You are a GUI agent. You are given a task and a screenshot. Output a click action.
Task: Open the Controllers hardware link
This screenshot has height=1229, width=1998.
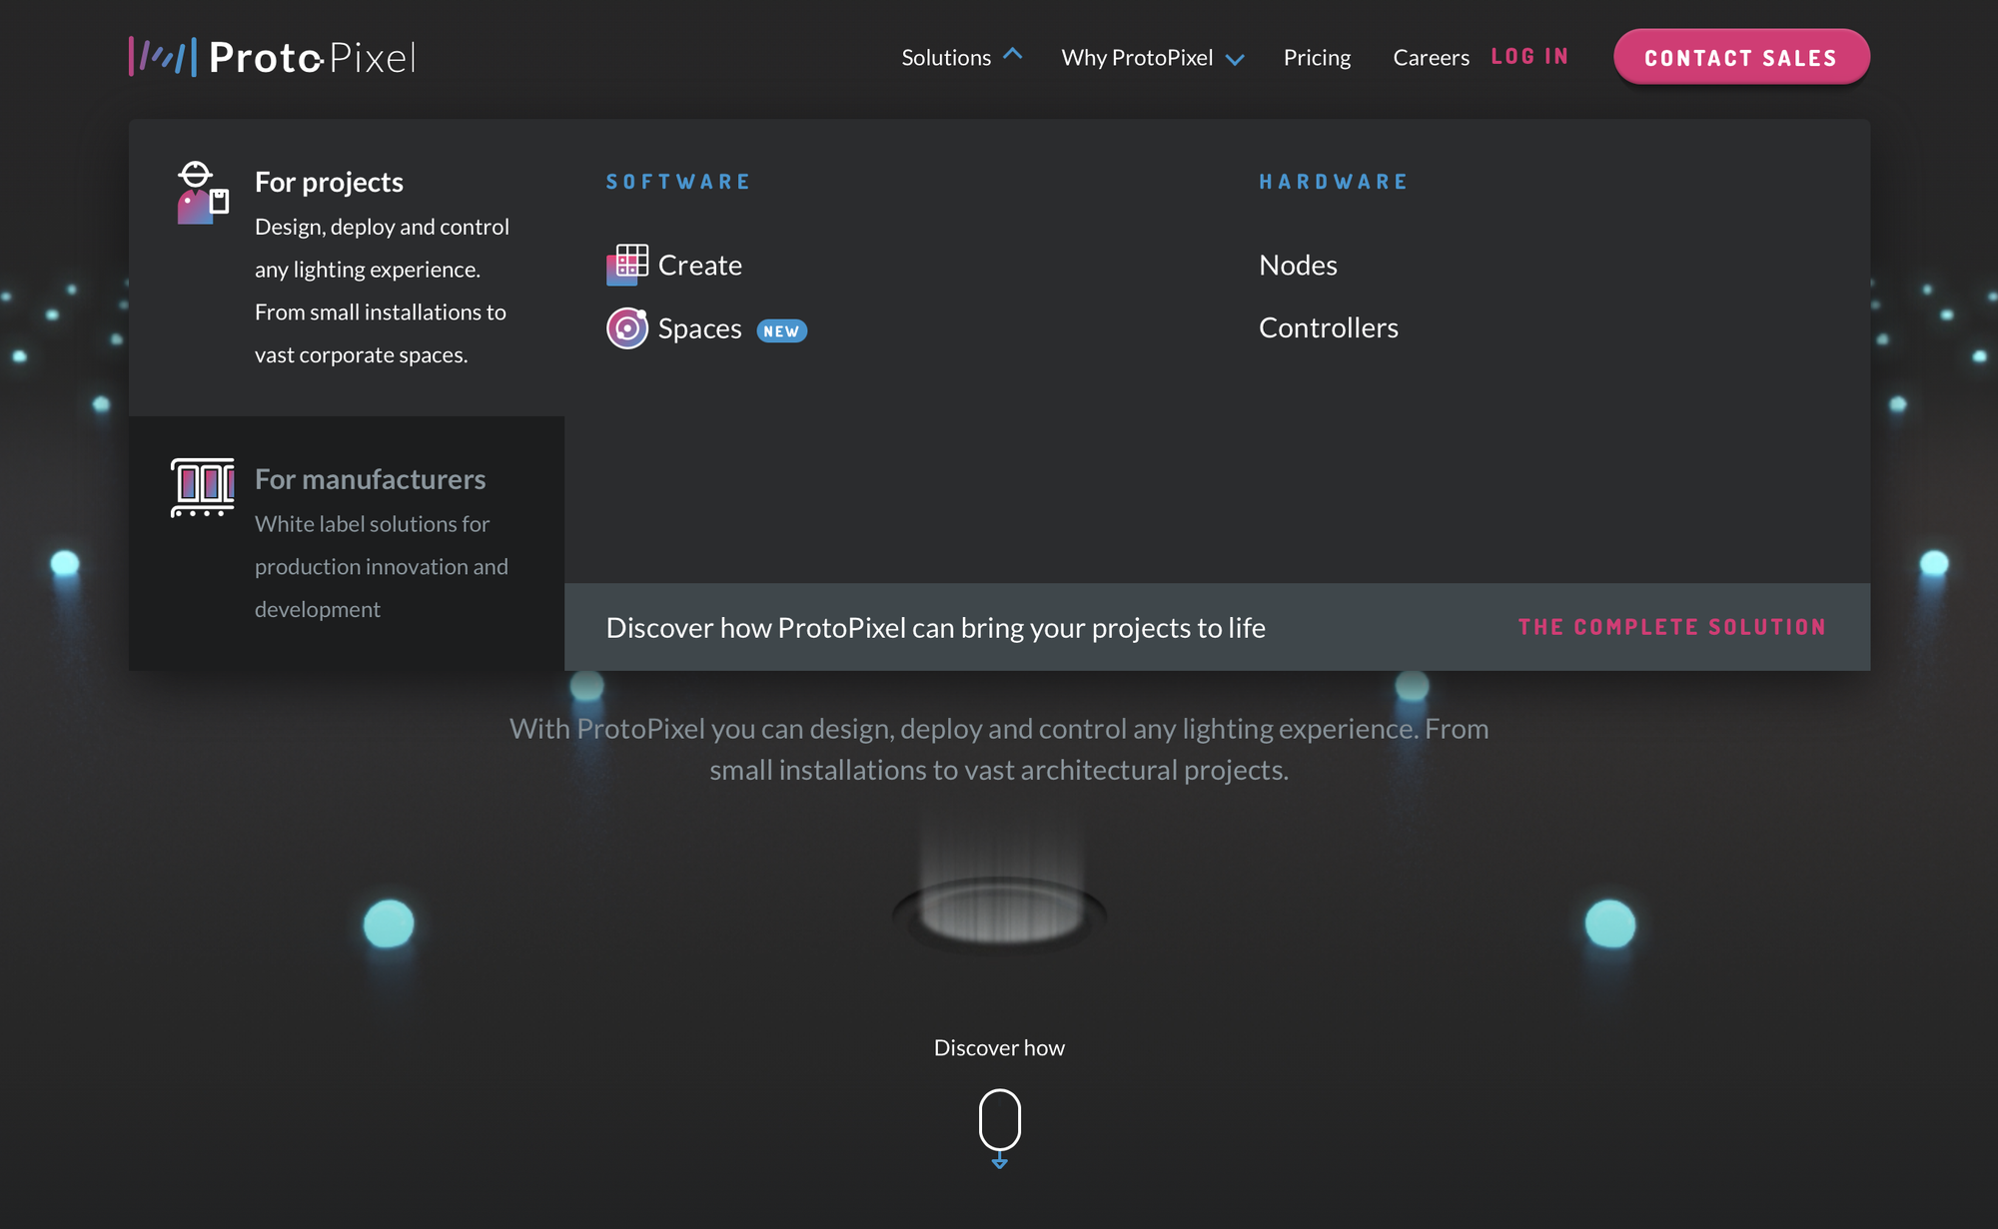pos(1328,327)
